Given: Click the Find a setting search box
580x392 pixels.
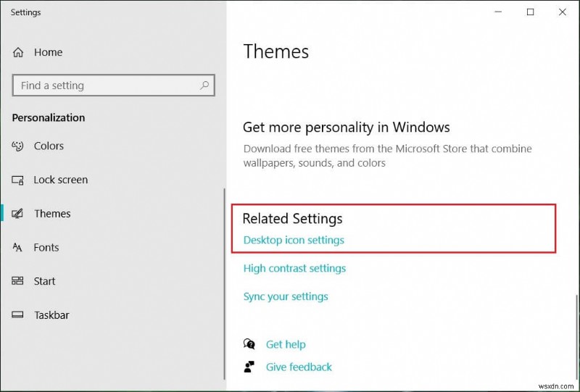Looking at the screenshot, I should (114, 86).
